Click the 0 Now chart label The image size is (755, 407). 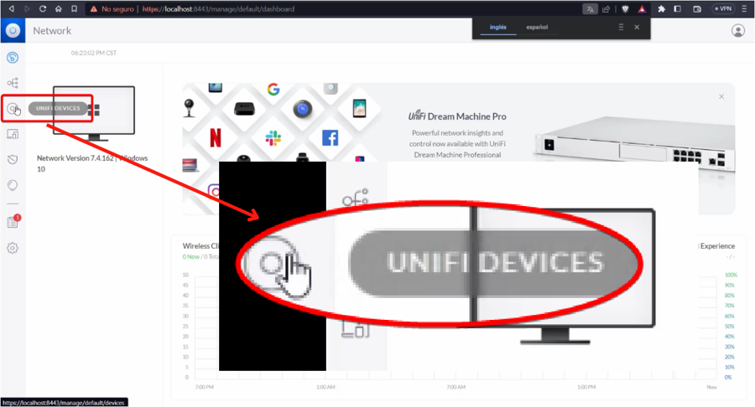(x=191, y=257)
